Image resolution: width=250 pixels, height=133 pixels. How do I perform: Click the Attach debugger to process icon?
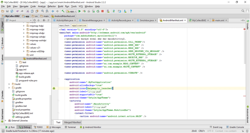[94, 11]
